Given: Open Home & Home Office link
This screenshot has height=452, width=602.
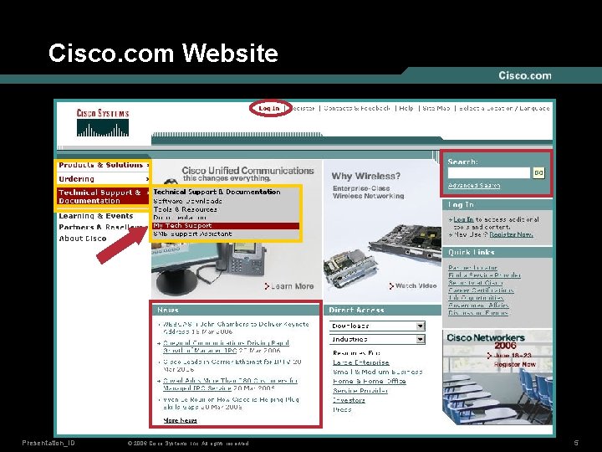Looking at the screenshot, I should coord(370,382).
